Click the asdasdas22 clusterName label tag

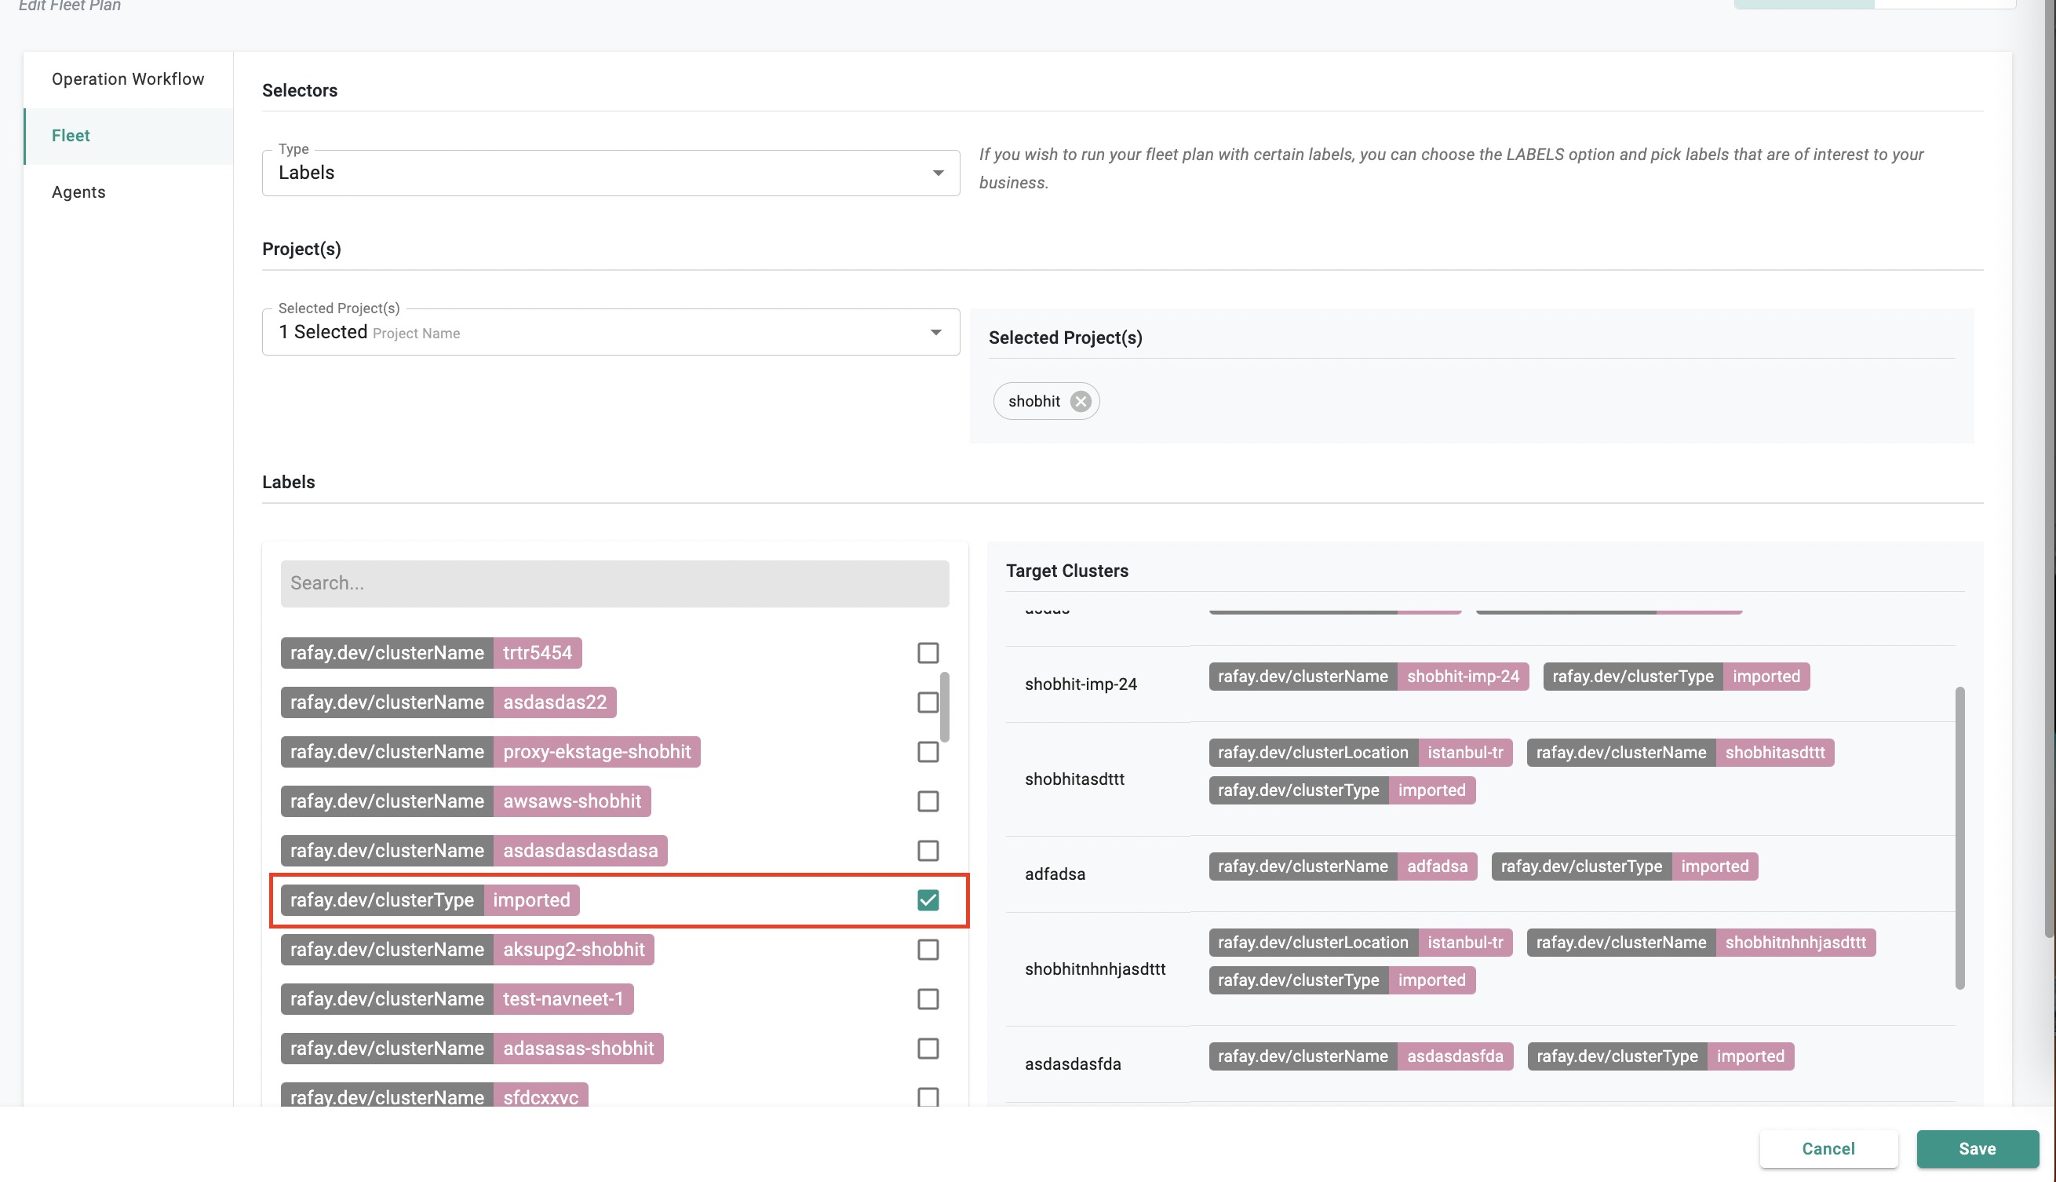pos(448,702)
